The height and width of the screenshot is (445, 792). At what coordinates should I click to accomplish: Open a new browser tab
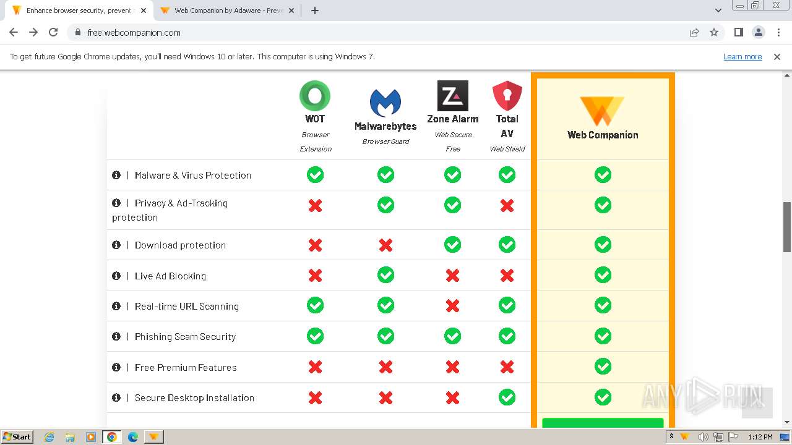tap(315, 11)
